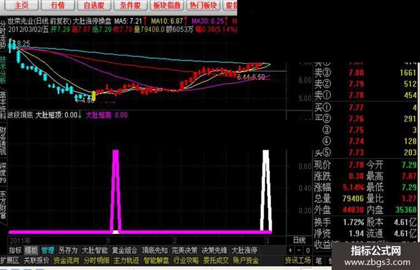Open the 主力轨迹 tab
The height and width of the screenshot is (270, 420).
pyautogui.click(x=126, y=260)
